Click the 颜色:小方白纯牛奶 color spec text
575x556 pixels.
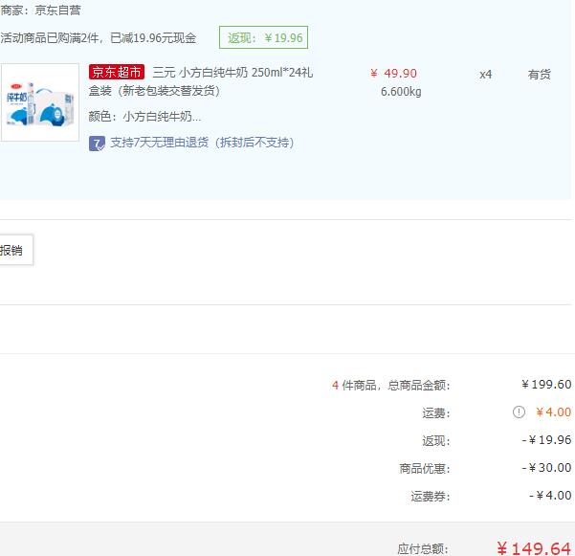[x=144, y=117]
